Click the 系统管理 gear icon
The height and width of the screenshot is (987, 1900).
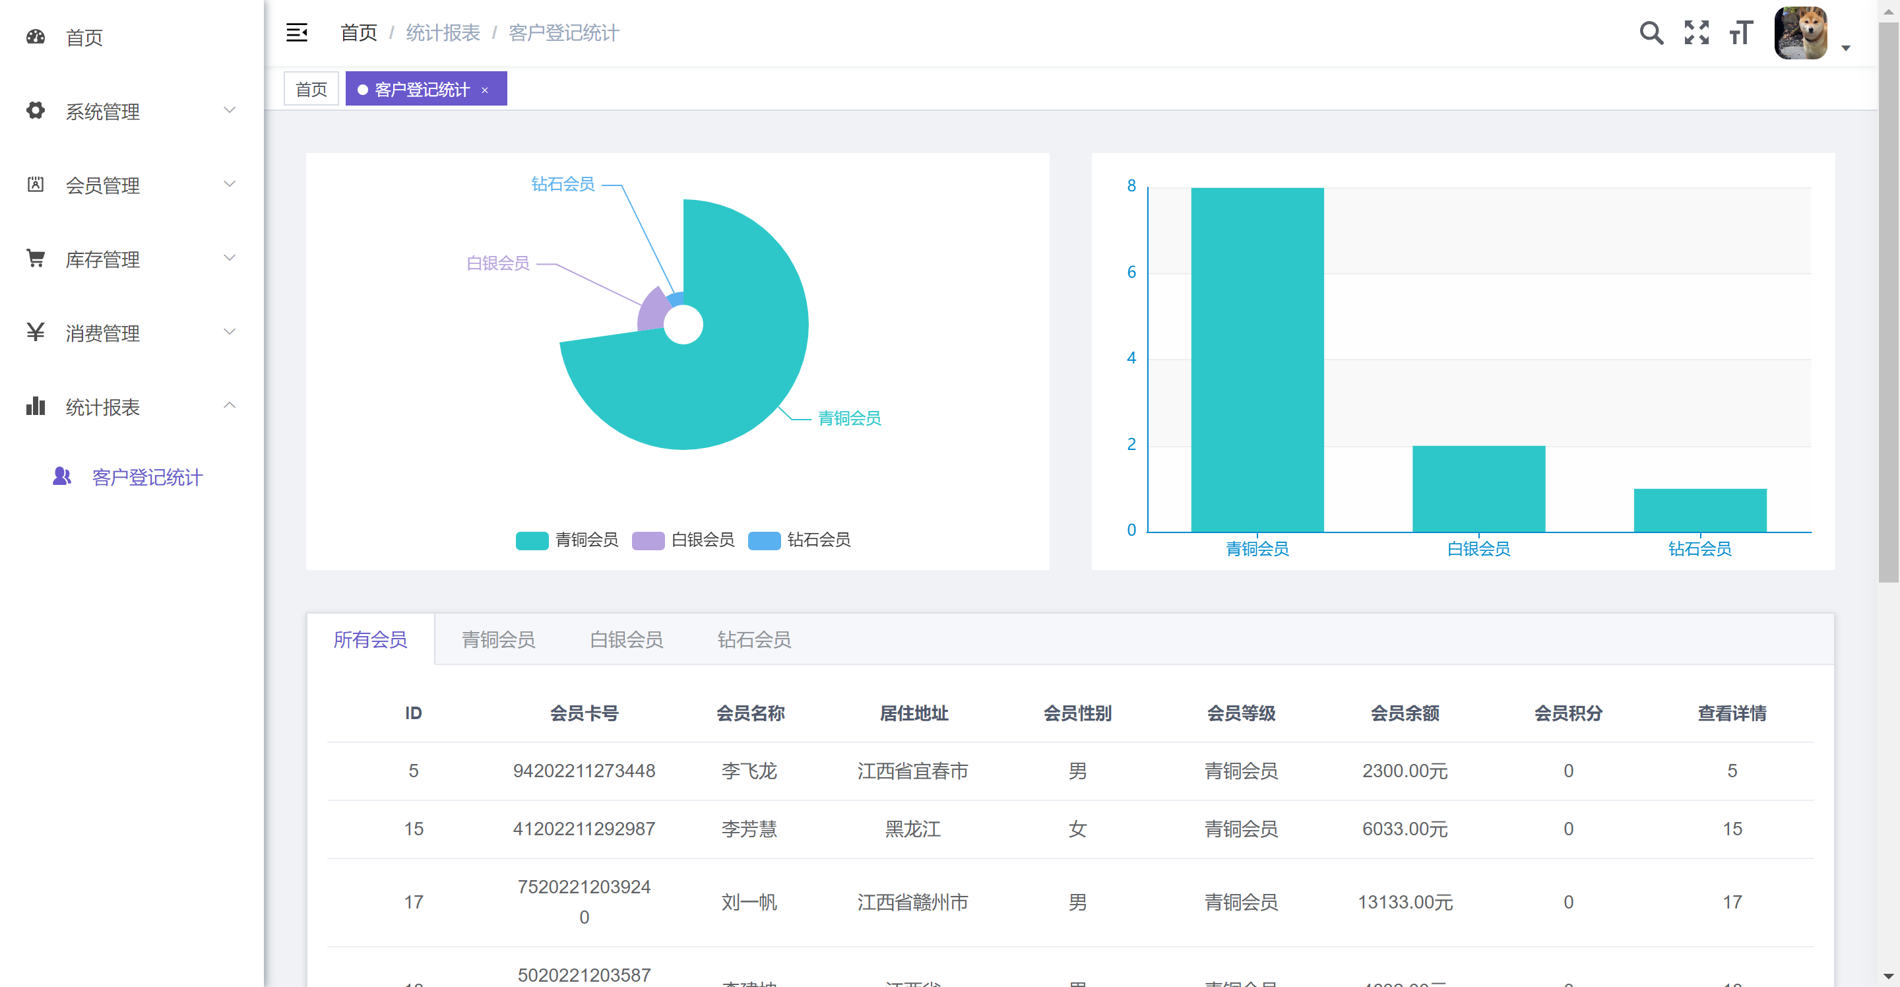click(36, 111)
